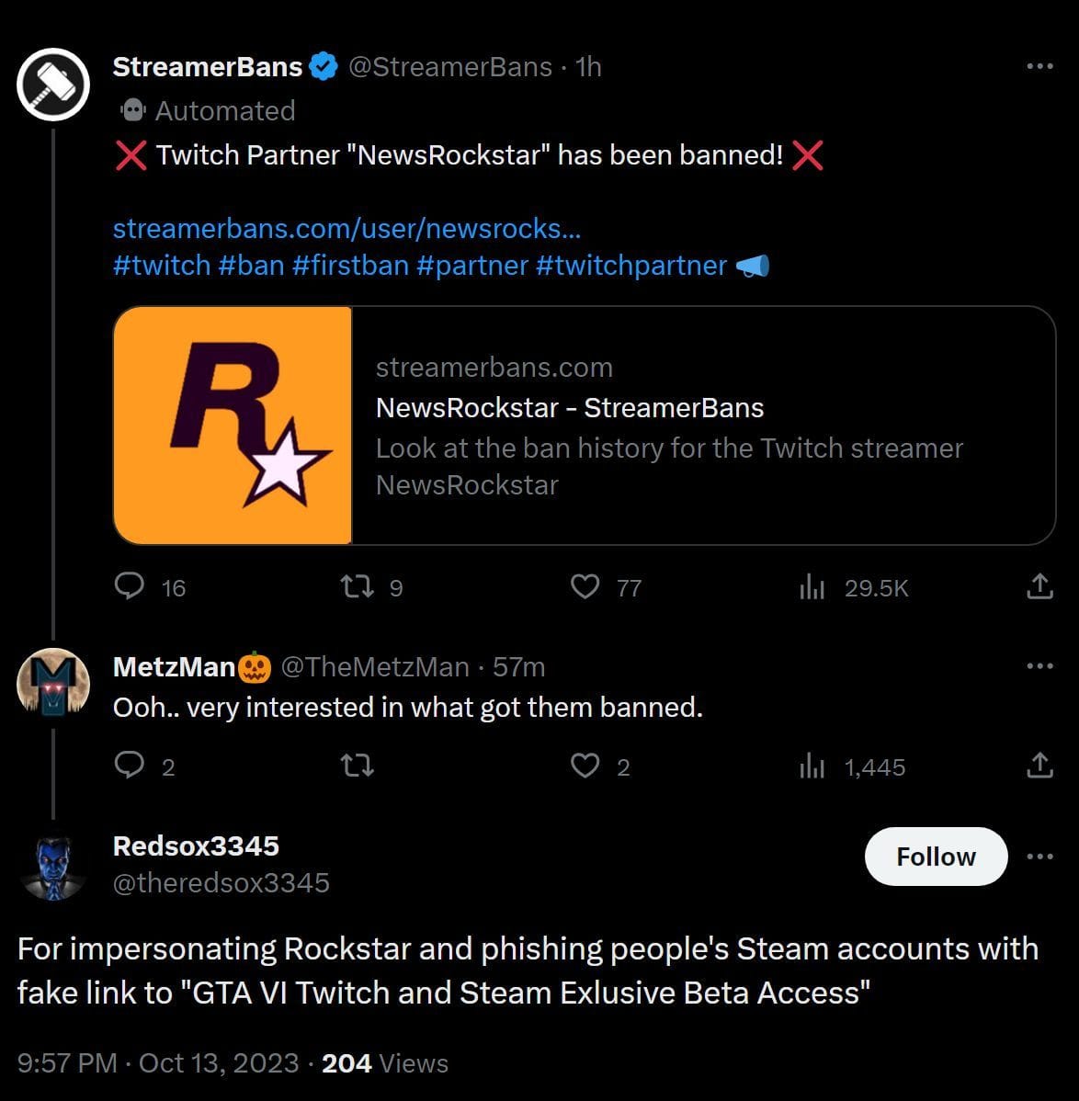Screen dimensions: 1079x1101
Task: Toggle retweet on MetzMan's reply
Action: pos(357,764)
